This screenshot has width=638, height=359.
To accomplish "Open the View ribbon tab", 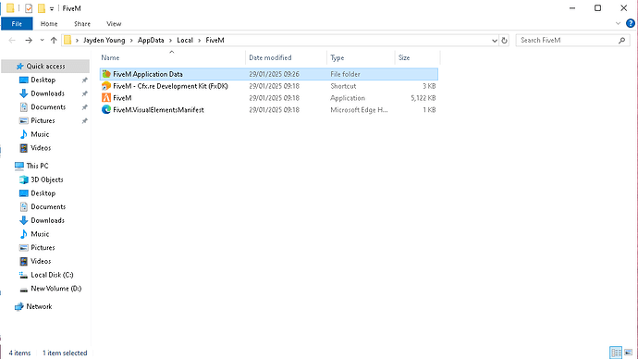I will [x=114, y=24].
